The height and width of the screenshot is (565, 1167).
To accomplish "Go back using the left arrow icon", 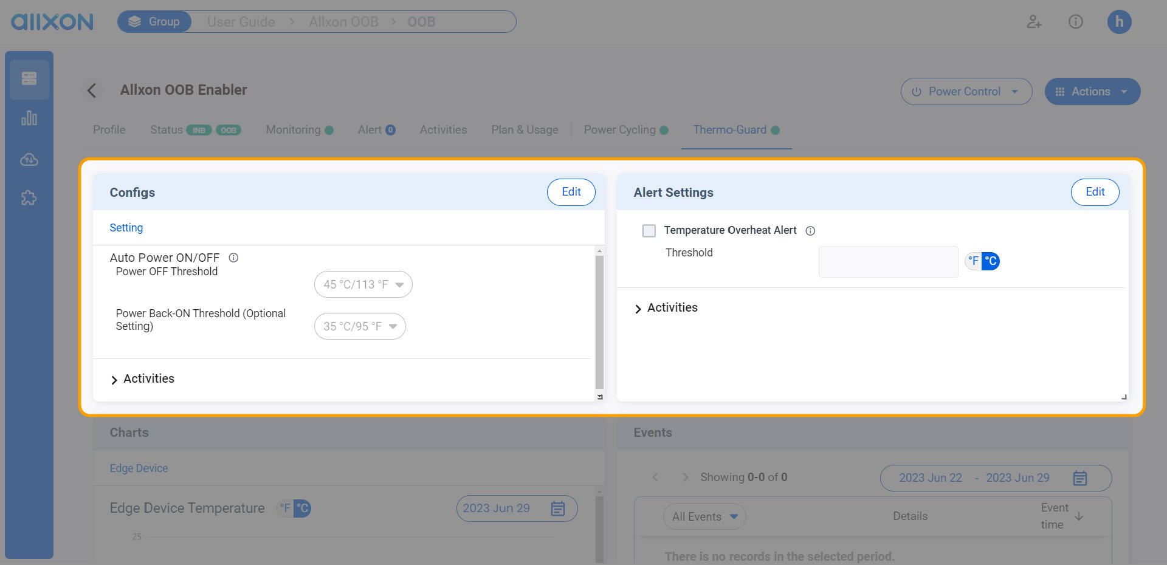I will coord(92,91).
